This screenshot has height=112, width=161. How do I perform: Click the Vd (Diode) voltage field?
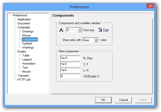click(x=70, y=76)
